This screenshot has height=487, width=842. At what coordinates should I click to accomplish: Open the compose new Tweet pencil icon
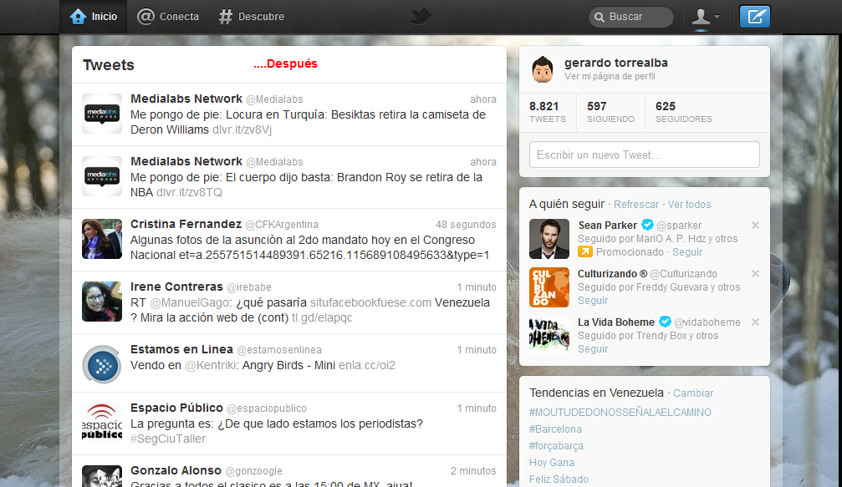pos(755,16)
